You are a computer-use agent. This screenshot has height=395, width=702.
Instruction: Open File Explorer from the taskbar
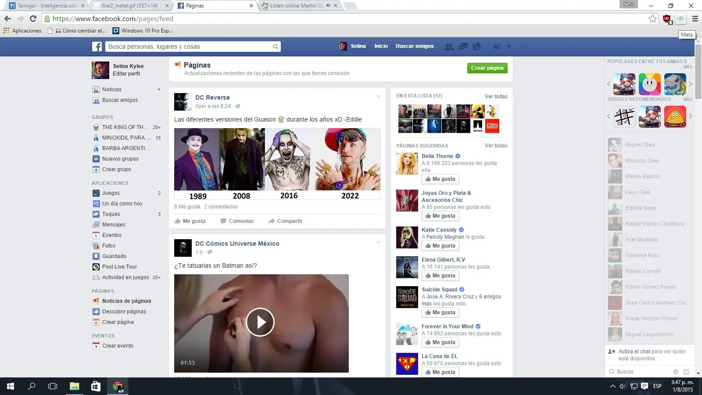74,386
